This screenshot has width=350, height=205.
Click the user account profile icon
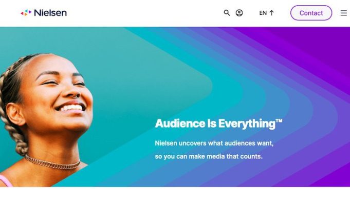coord(239,13)
